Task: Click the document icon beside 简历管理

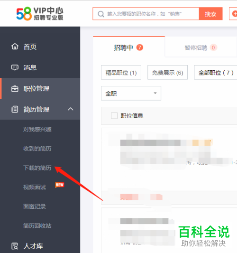Action: point(15,109)
